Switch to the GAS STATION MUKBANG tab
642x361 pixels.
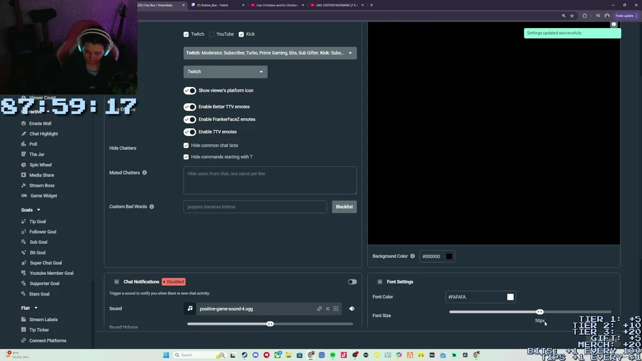[337, 5]
